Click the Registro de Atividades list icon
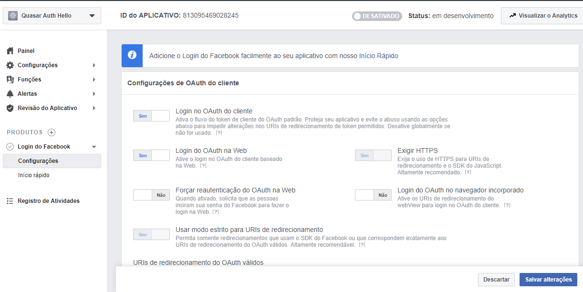This screenshot has height=292, width=583. pos(10,201)
